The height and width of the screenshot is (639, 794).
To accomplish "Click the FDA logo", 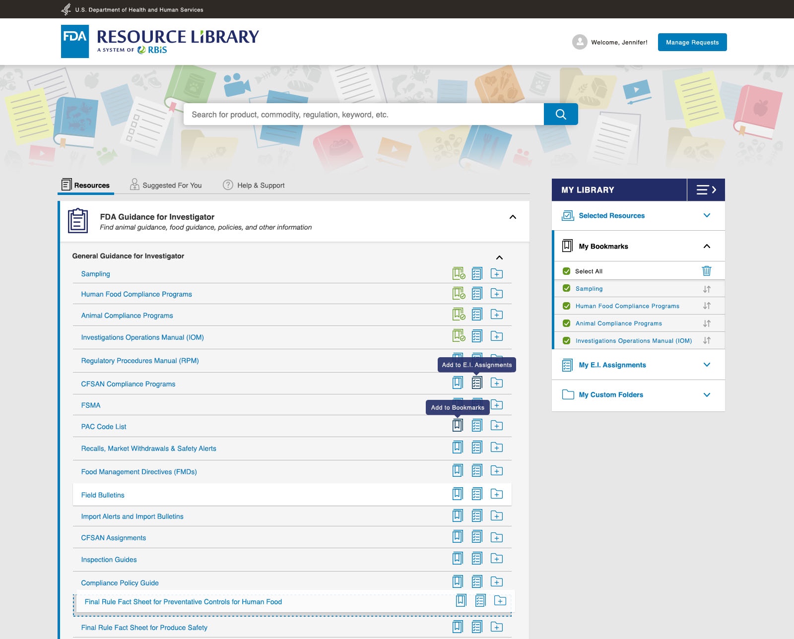I will 75,41.
